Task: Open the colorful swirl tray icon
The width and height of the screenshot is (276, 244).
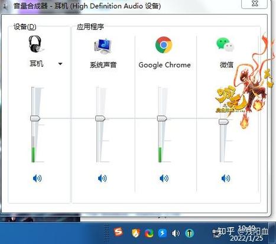Action: tap(149, 233)
